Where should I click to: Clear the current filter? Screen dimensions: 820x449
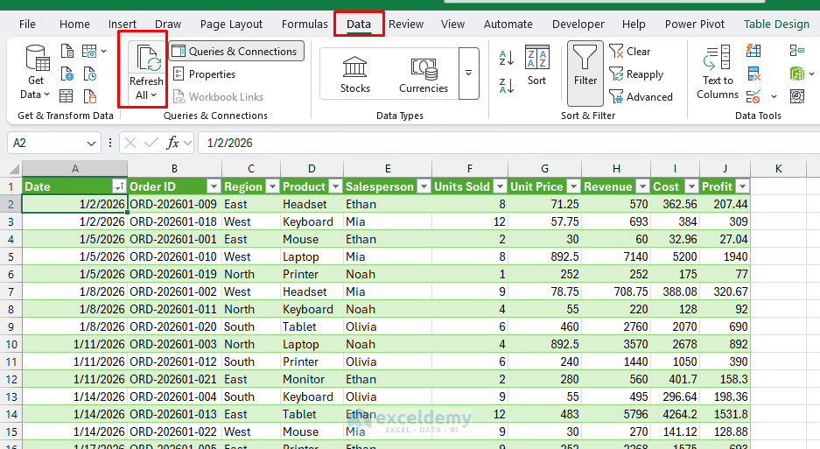[x=630, y=52]
